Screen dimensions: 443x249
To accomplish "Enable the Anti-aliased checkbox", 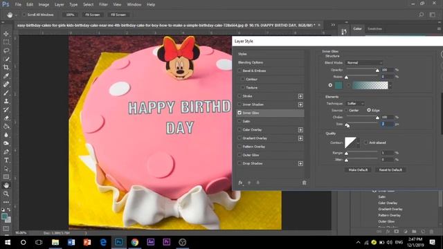I will tap(366, 142).
